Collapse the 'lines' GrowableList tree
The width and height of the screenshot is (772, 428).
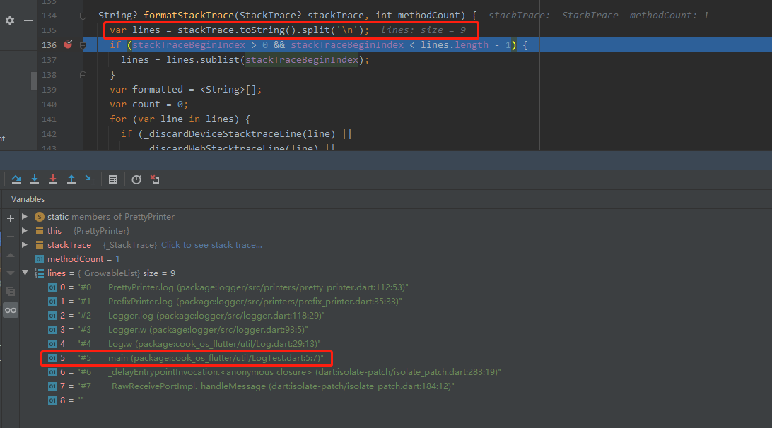(x=25, y=273)
